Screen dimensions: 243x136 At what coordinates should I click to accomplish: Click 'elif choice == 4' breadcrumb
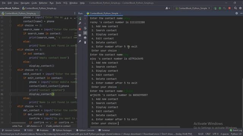coord(34,126)
